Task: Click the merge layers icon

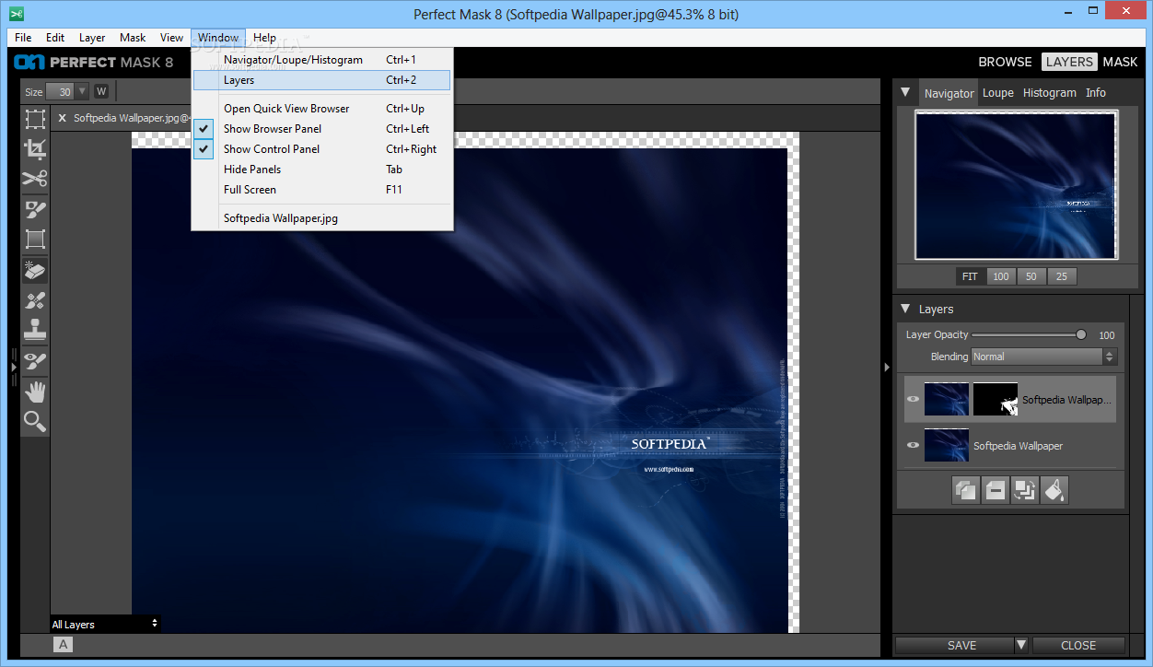Action: pos(1025,490)
